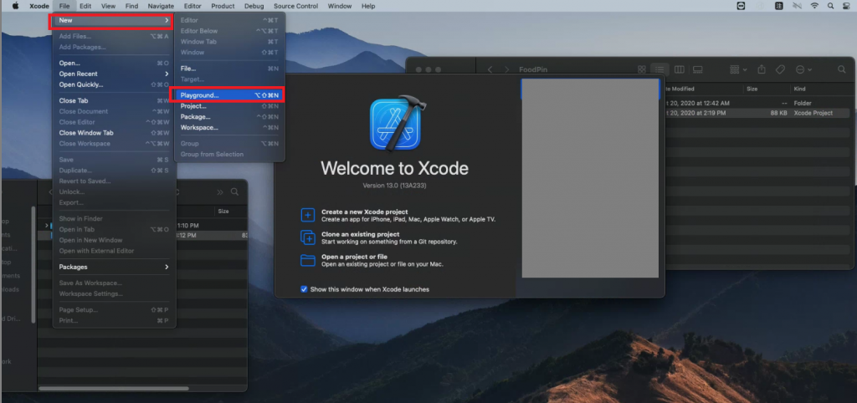This screenshot has height=403, width=857.
Task: Click the Share icon in FoodPin window
Action: click(x=762, y=69)
